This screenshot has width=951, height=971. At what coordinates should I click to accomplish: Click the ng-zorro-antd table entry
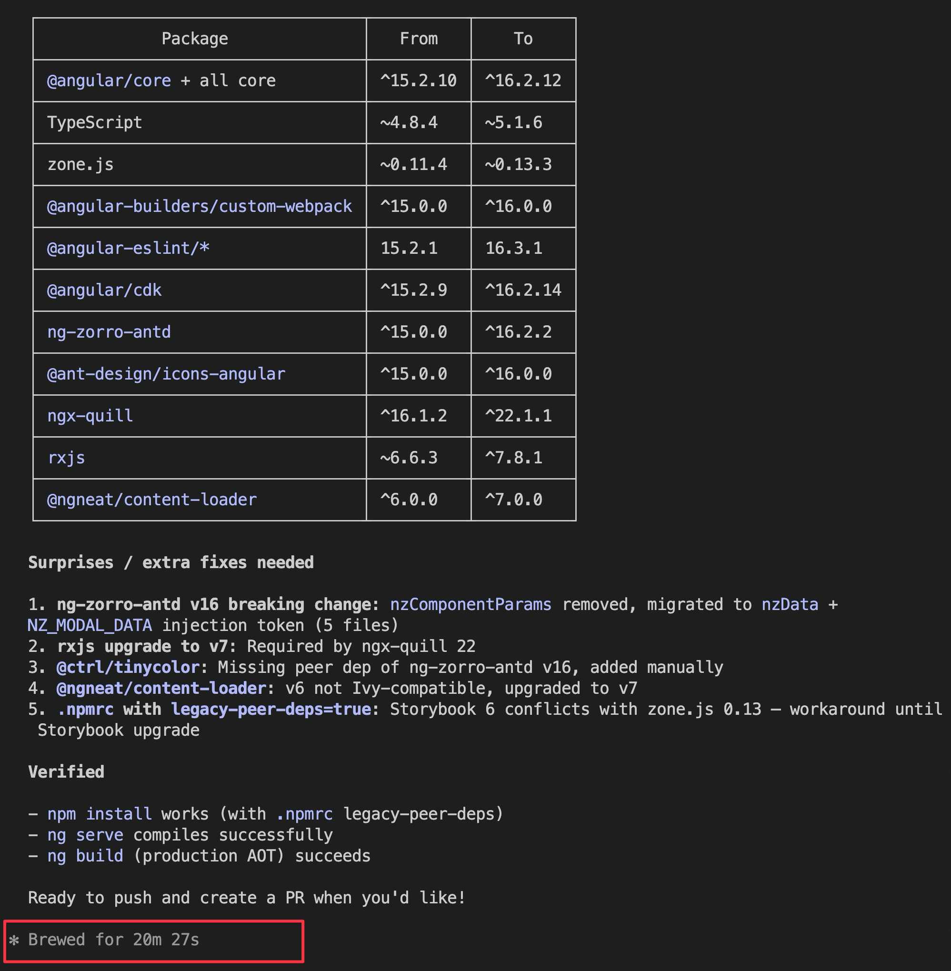click(109, 332)
